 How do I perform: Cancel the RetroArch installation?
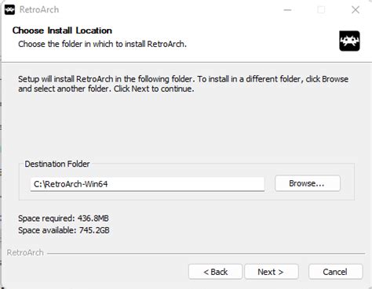point(335,272)
